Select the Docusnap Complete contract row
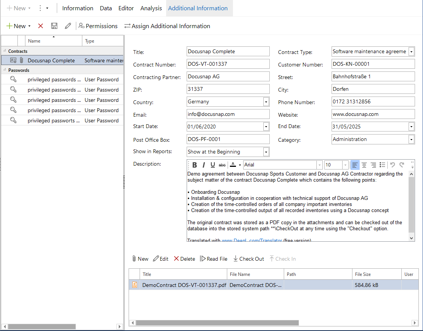This screenshot has width=423, height=331. 62,60
